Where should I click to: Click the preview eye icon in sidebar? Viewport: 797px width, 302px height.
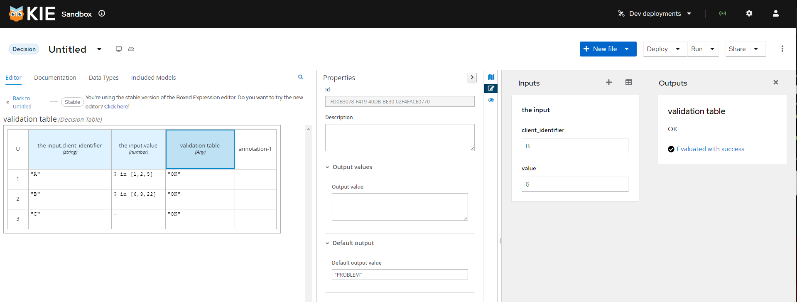point(491,100)
